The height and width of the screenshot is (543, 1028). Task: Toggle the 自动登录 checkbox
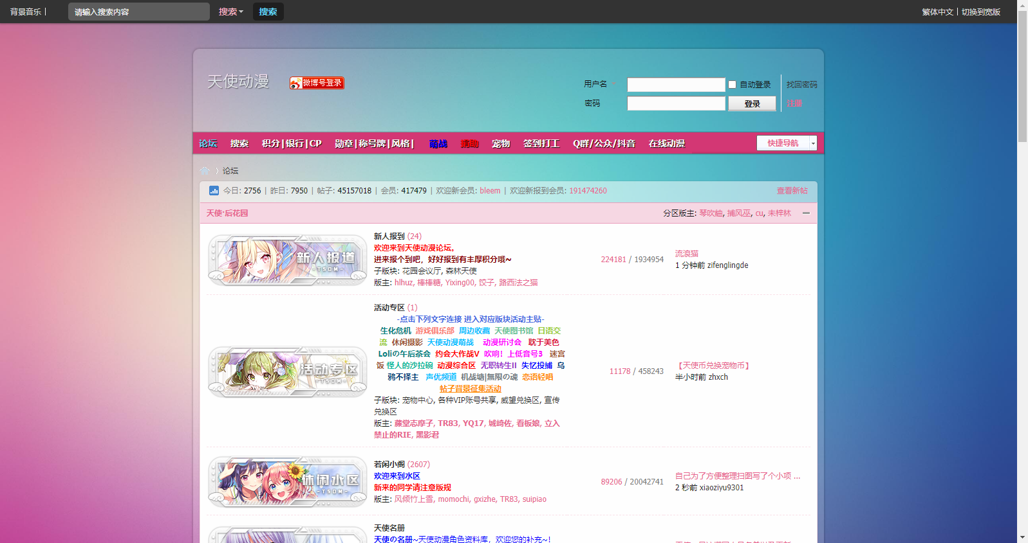(x=732, y=85)
